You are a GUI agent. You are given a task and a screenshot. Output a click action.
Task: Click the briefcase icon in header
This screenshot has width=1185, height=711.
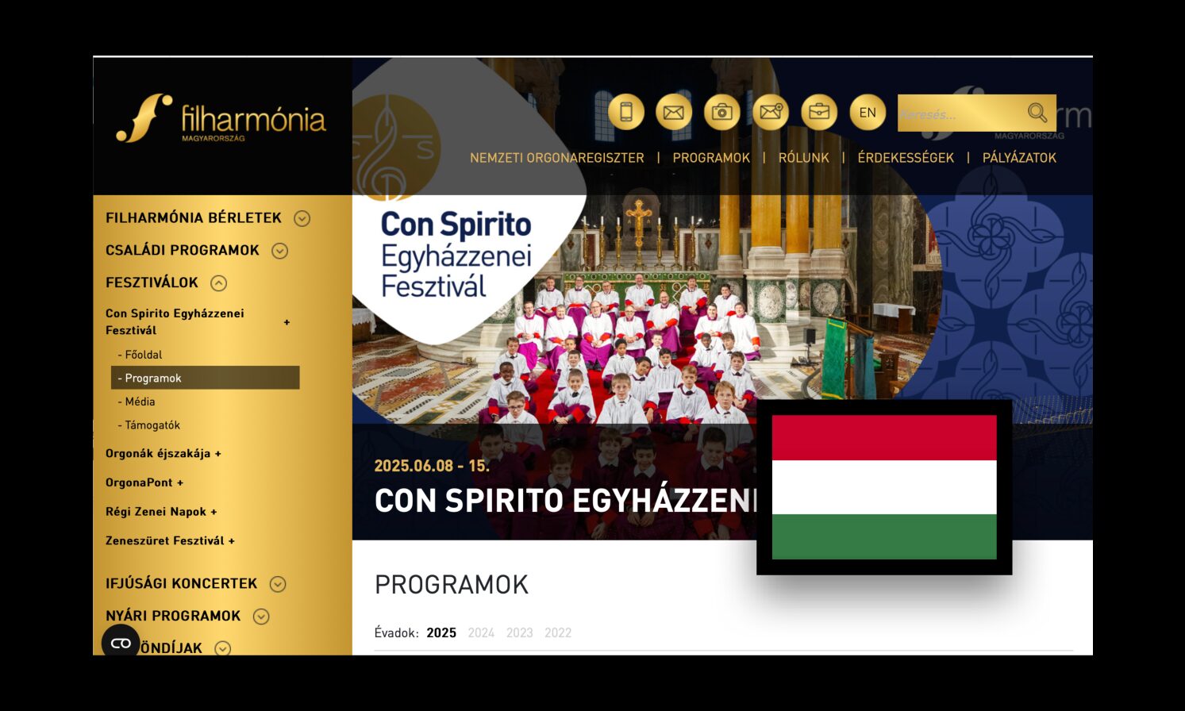(x=819, y=112)
